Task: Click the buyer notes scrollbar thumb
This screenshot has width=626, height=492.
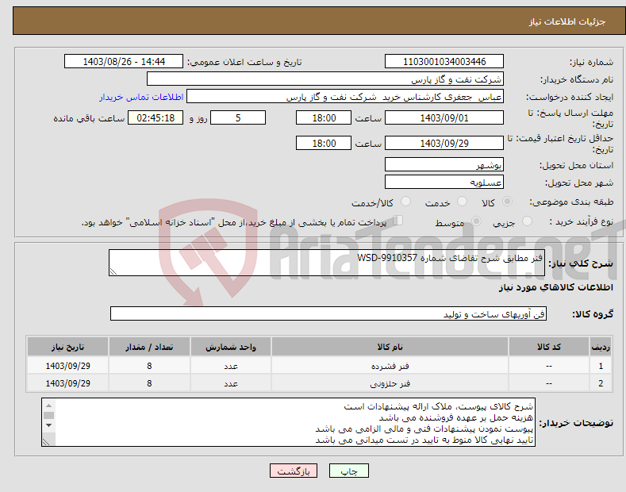Action: (48, 415)
